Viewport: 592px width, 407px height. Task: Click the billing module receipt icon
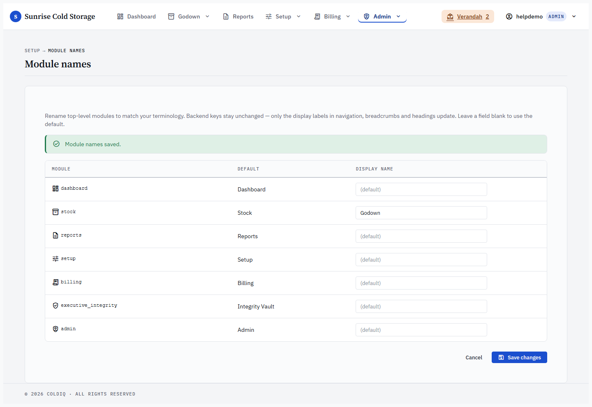coord(55,282)
